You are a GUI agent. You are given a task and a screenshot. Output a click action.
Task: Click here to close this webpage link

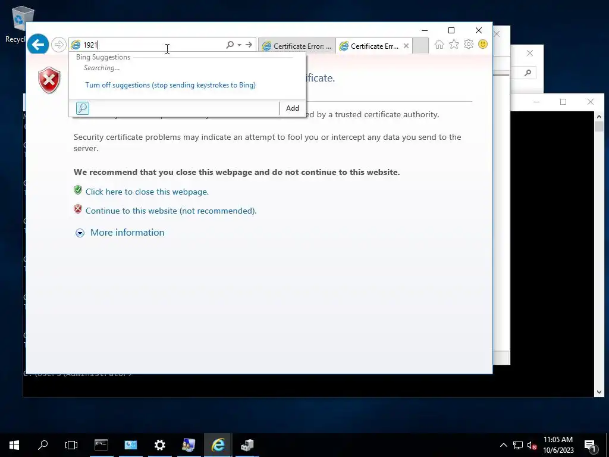click(147, 192)
